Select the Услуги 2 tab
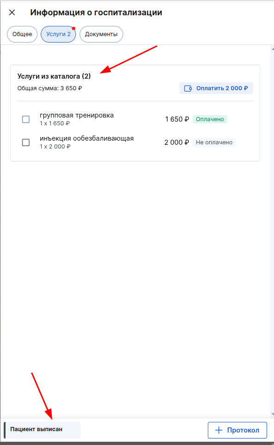 click(x=58, y=34)
